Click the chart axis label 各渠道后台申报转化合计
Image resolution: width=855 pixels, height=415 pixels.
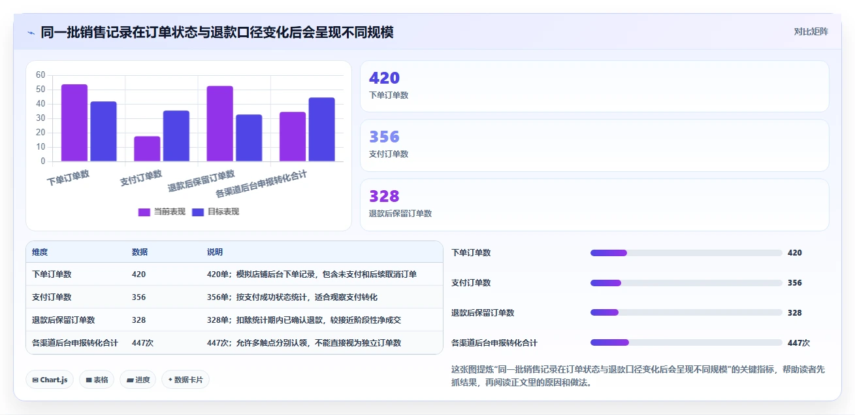click(261, 184)
